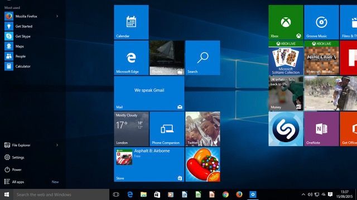Open File Explorer taskbar icon
Screen dimensions: 357x200
click(143, 194)
